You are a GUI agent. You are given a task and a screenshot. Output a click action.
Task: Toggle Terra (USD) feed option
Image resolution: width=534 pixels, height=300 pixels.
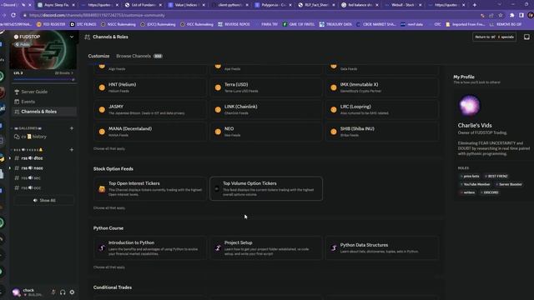point(266,87)
